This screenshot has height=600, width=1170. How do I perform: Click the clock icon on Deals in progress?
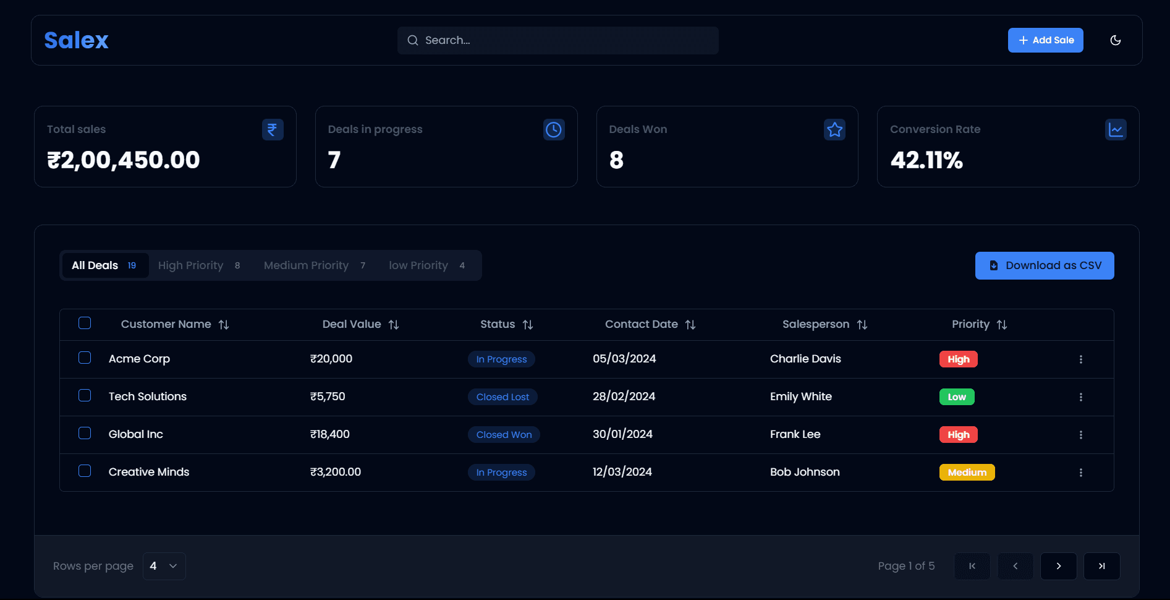[x=553, y=129]
